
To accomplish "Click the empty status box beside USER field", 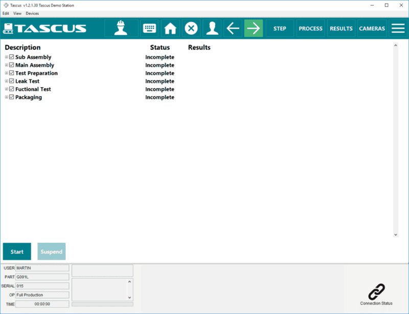I will [103, 270].
